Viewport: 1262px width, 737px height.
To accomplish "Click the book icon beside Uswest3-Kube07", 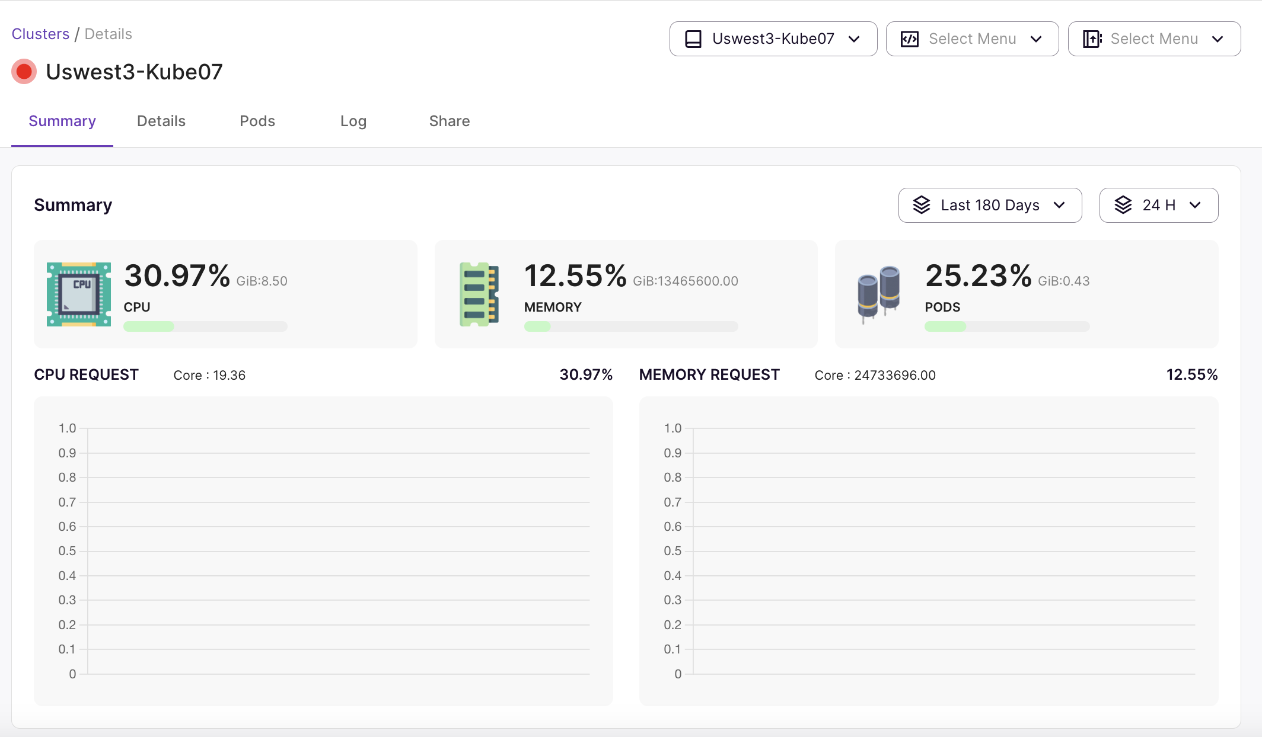I will 693,39.
